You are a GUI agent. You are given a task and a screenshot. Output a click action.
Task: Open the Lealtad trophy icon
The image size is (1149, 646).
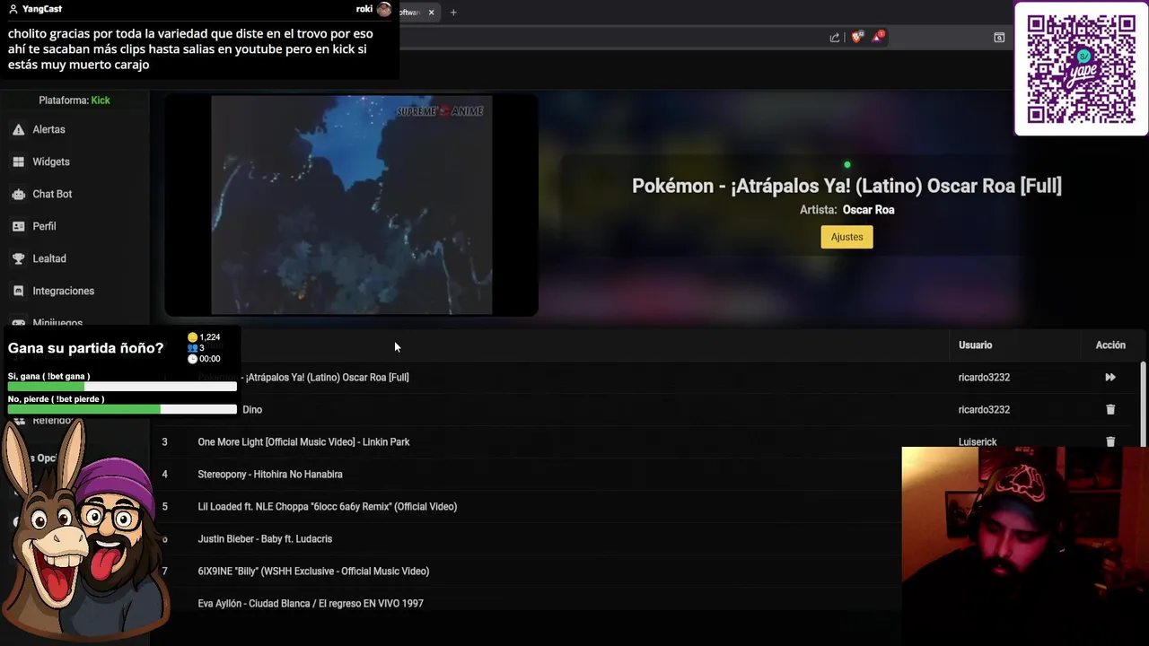click(18, 259)
